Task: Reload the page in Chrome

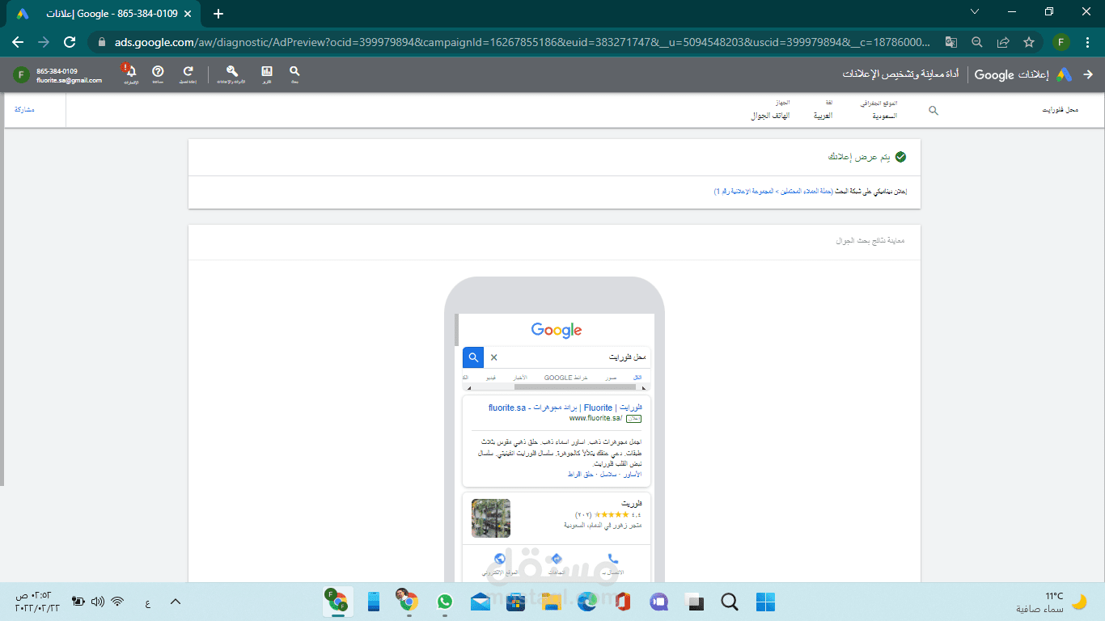Action: click(70, 42)
